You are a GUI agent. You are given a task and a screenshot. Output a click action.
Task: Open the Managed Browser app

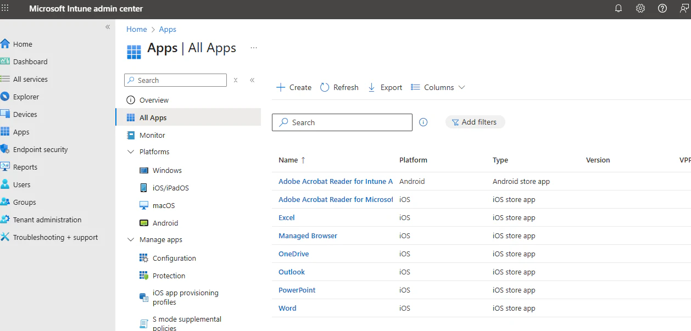tap(308, 235)
